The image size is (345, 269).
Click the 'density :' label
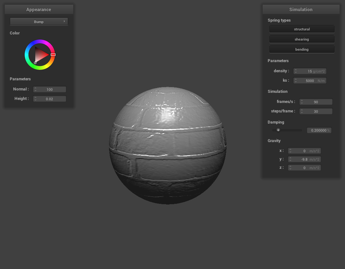point(281,71)
